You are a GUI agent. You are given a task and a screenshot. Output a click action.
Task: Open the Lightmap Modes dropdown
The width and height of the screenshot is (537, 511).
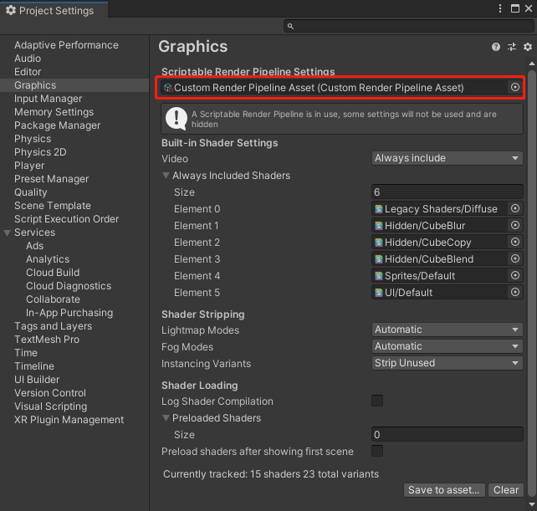coord(447,330)
